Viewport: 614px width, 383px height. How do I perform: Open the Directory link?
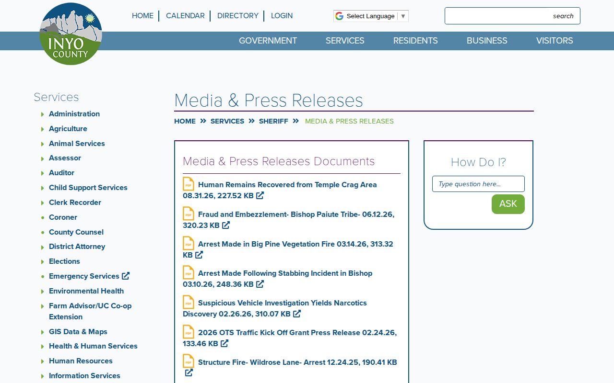238,16
